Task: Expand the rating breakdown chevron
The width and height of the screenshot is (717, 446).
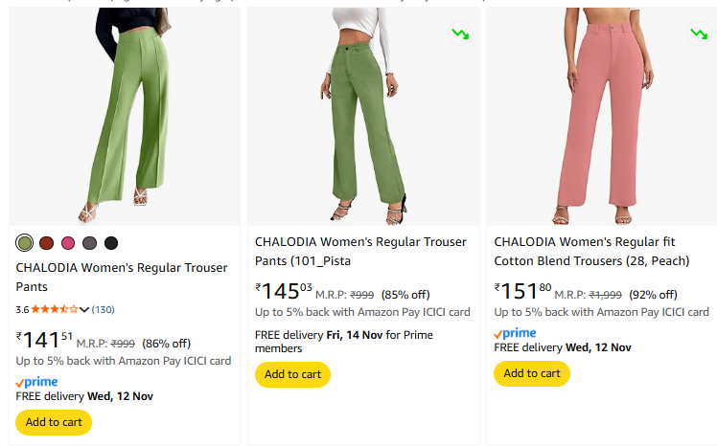Action: coord(84,309)
